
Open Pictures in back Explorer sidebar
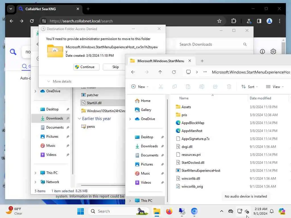pyautogui.click(x=52, y=137)
